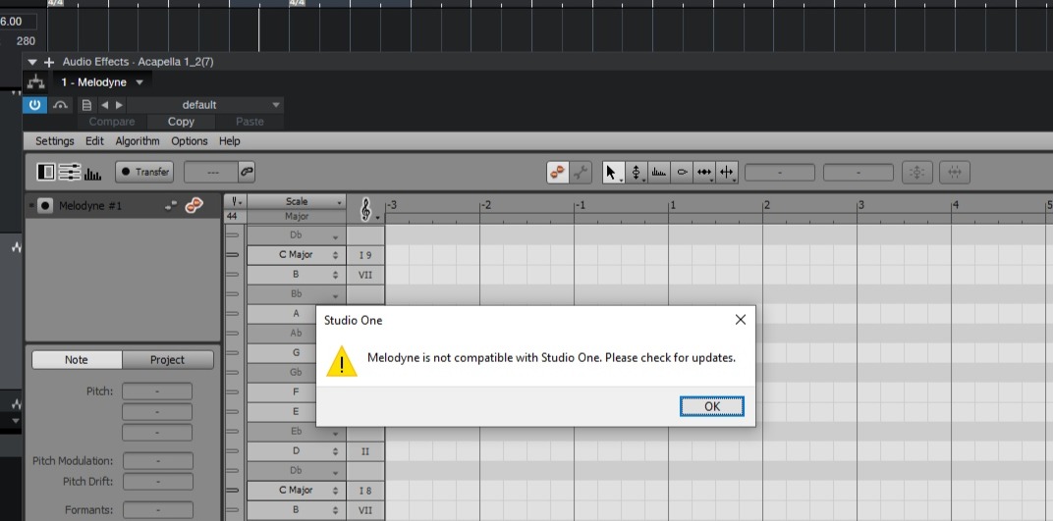Click OK in the Studio One dialog
This screenshot has height=521, width=1053.
tap(711, 406)
